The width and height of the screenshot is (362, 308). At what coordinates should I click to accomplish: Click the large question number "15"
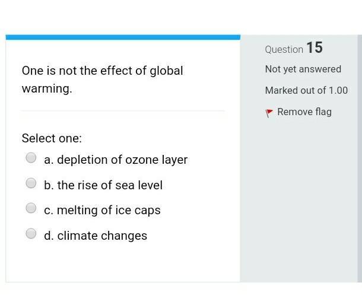(315, 47)
